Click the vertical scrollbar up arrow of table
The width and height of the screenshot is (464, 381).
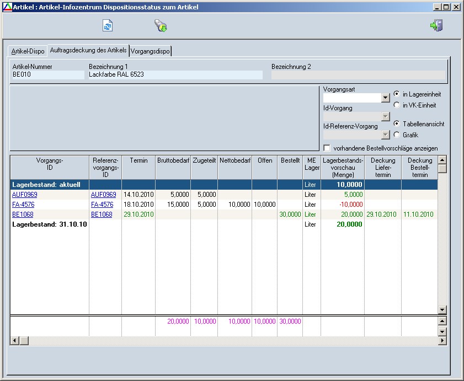point(442,160)
